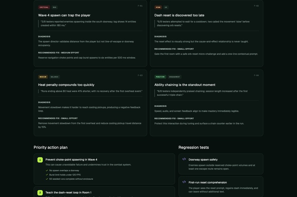The width and height of the screenshot is (297, 197).
Task: Click the yellow MEDIUM severity tag
Action: coord(43,77)
